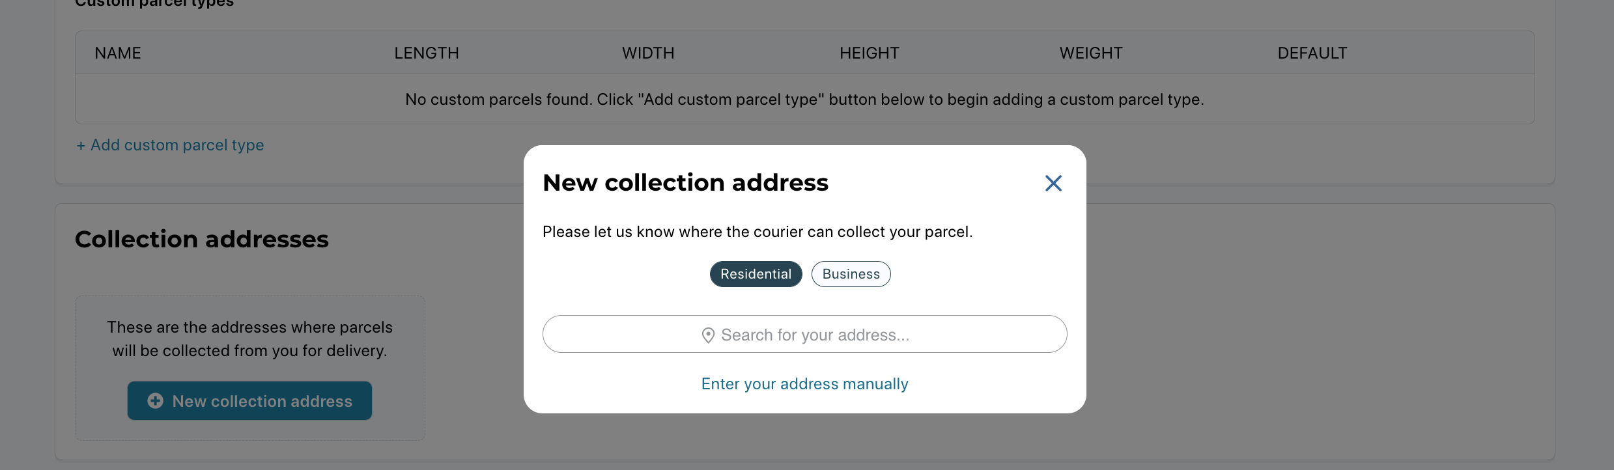Viewport: 1614px width, 470px height.
Task: Click the New collection address dialog title
Action: 685,183
